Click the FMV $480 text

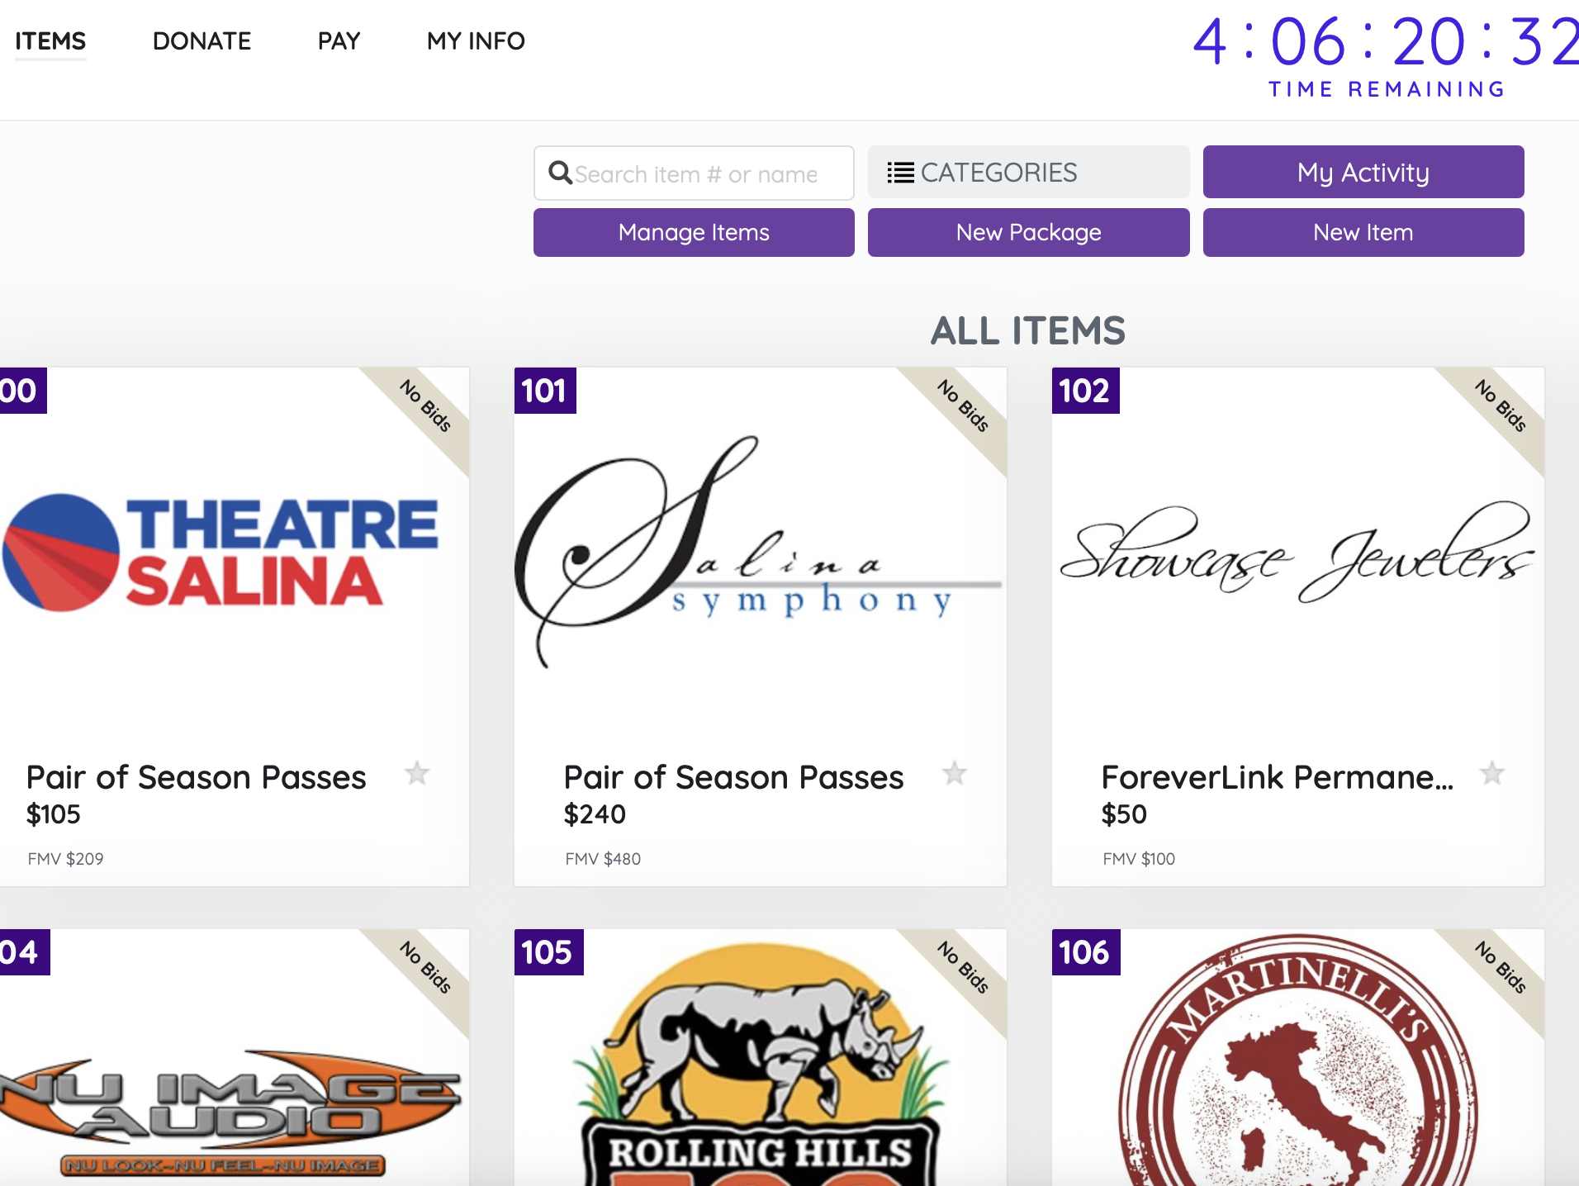tap(603, 859)
